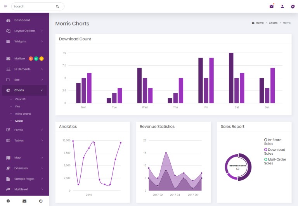This screenshot has width=298, height=206.
Task: Click the Analatics card title
Action: [x=68, y=127]
